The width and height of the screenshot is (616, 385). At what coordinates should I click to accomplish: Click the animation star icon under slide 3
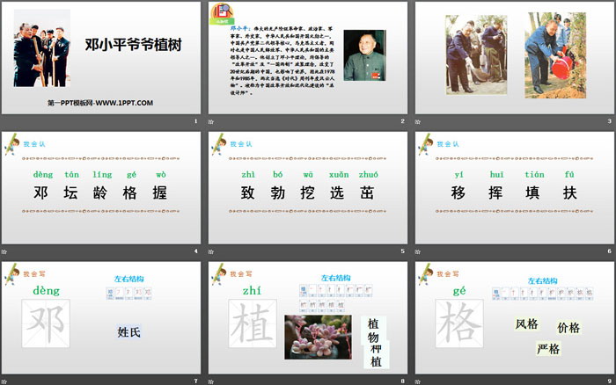tap(418, 121)
